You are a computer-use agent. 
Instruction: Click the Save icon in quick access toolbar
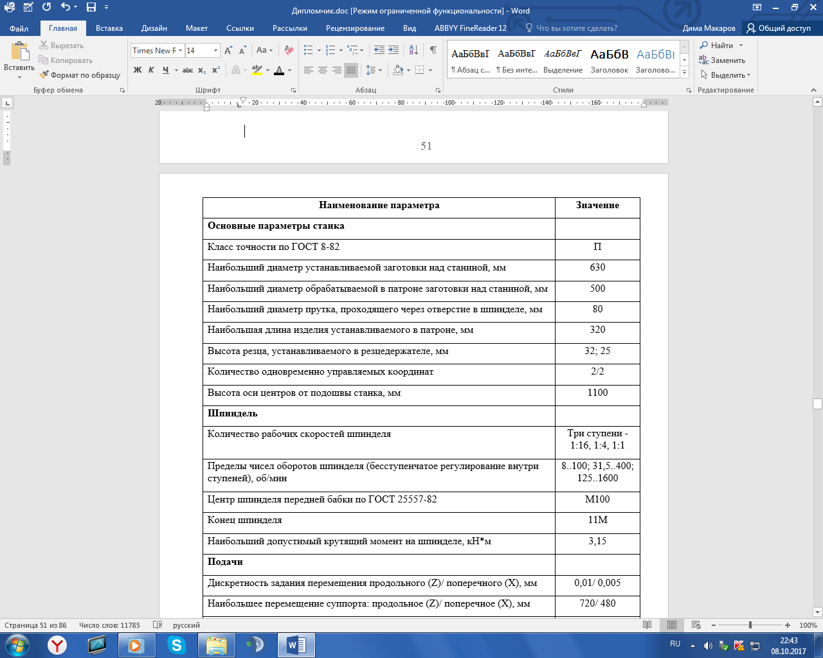[91, 8]
